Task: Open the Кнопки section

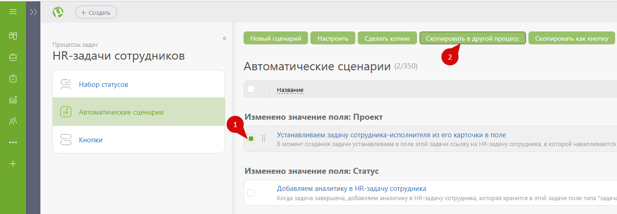Action: click(90, 140)
